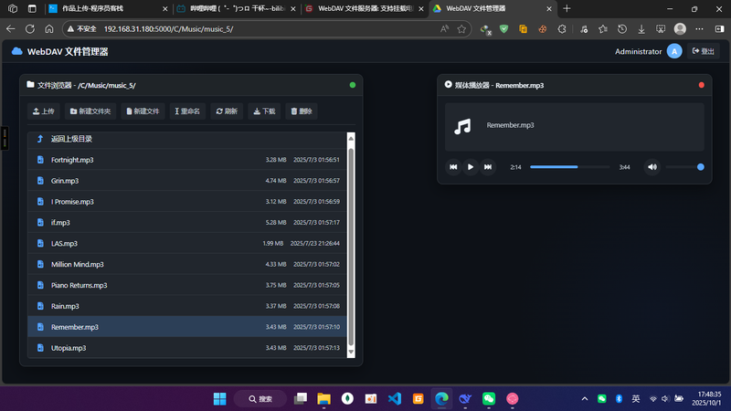Image resolution: width=731 pixels, height=411 pixels.
Task: Click the browser back arrow
Action: pos(11,29)
